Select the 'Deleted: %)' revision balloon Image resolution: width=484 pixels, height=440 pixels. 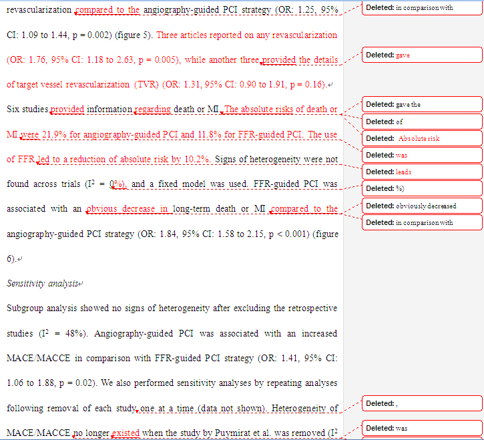coord(421,188)
